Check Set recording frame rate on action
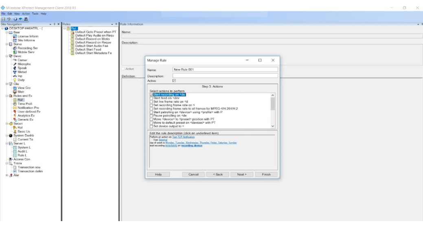Screen dimensions: 423x226 click(151, 105)
